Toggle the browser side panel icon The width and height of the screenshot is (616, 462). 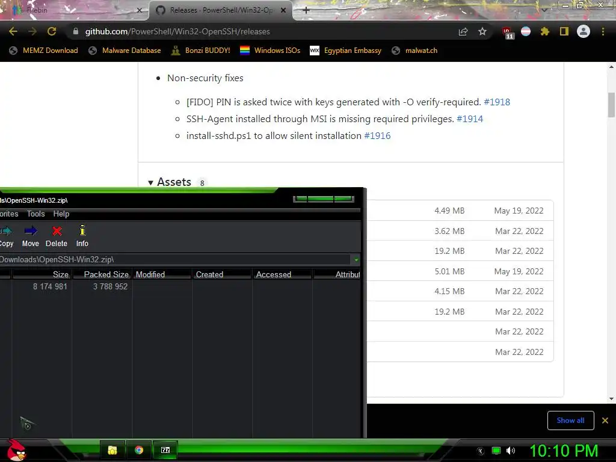tap(564, 31)
